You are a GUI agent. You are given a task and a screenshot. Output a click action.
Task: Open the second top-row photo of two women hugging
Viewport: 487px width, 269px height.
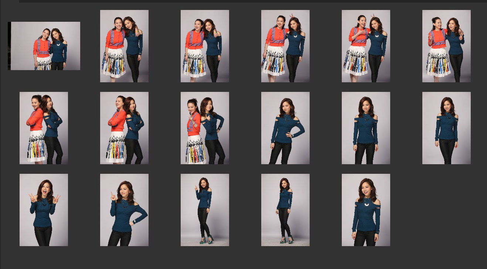[x=124, y=46]
